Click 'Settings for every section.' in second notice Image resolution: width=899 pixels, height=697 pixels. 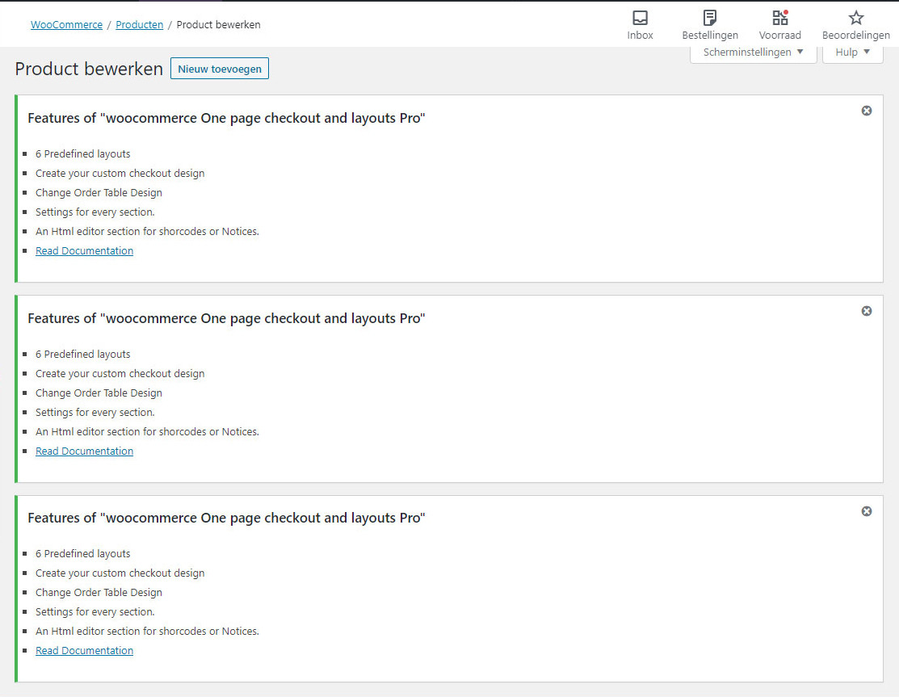click(95, 412)
